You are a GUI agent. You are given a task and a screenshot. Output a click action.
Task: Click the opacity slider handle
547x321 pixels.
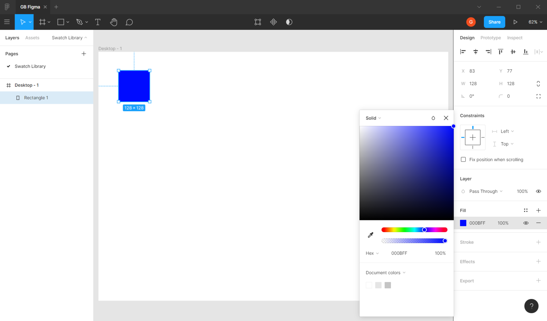tap(445, 241)
